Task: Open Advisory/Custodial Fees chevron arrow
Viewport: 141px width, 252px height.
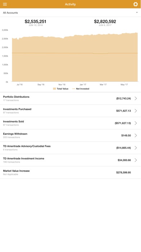Action: point(136,148)
